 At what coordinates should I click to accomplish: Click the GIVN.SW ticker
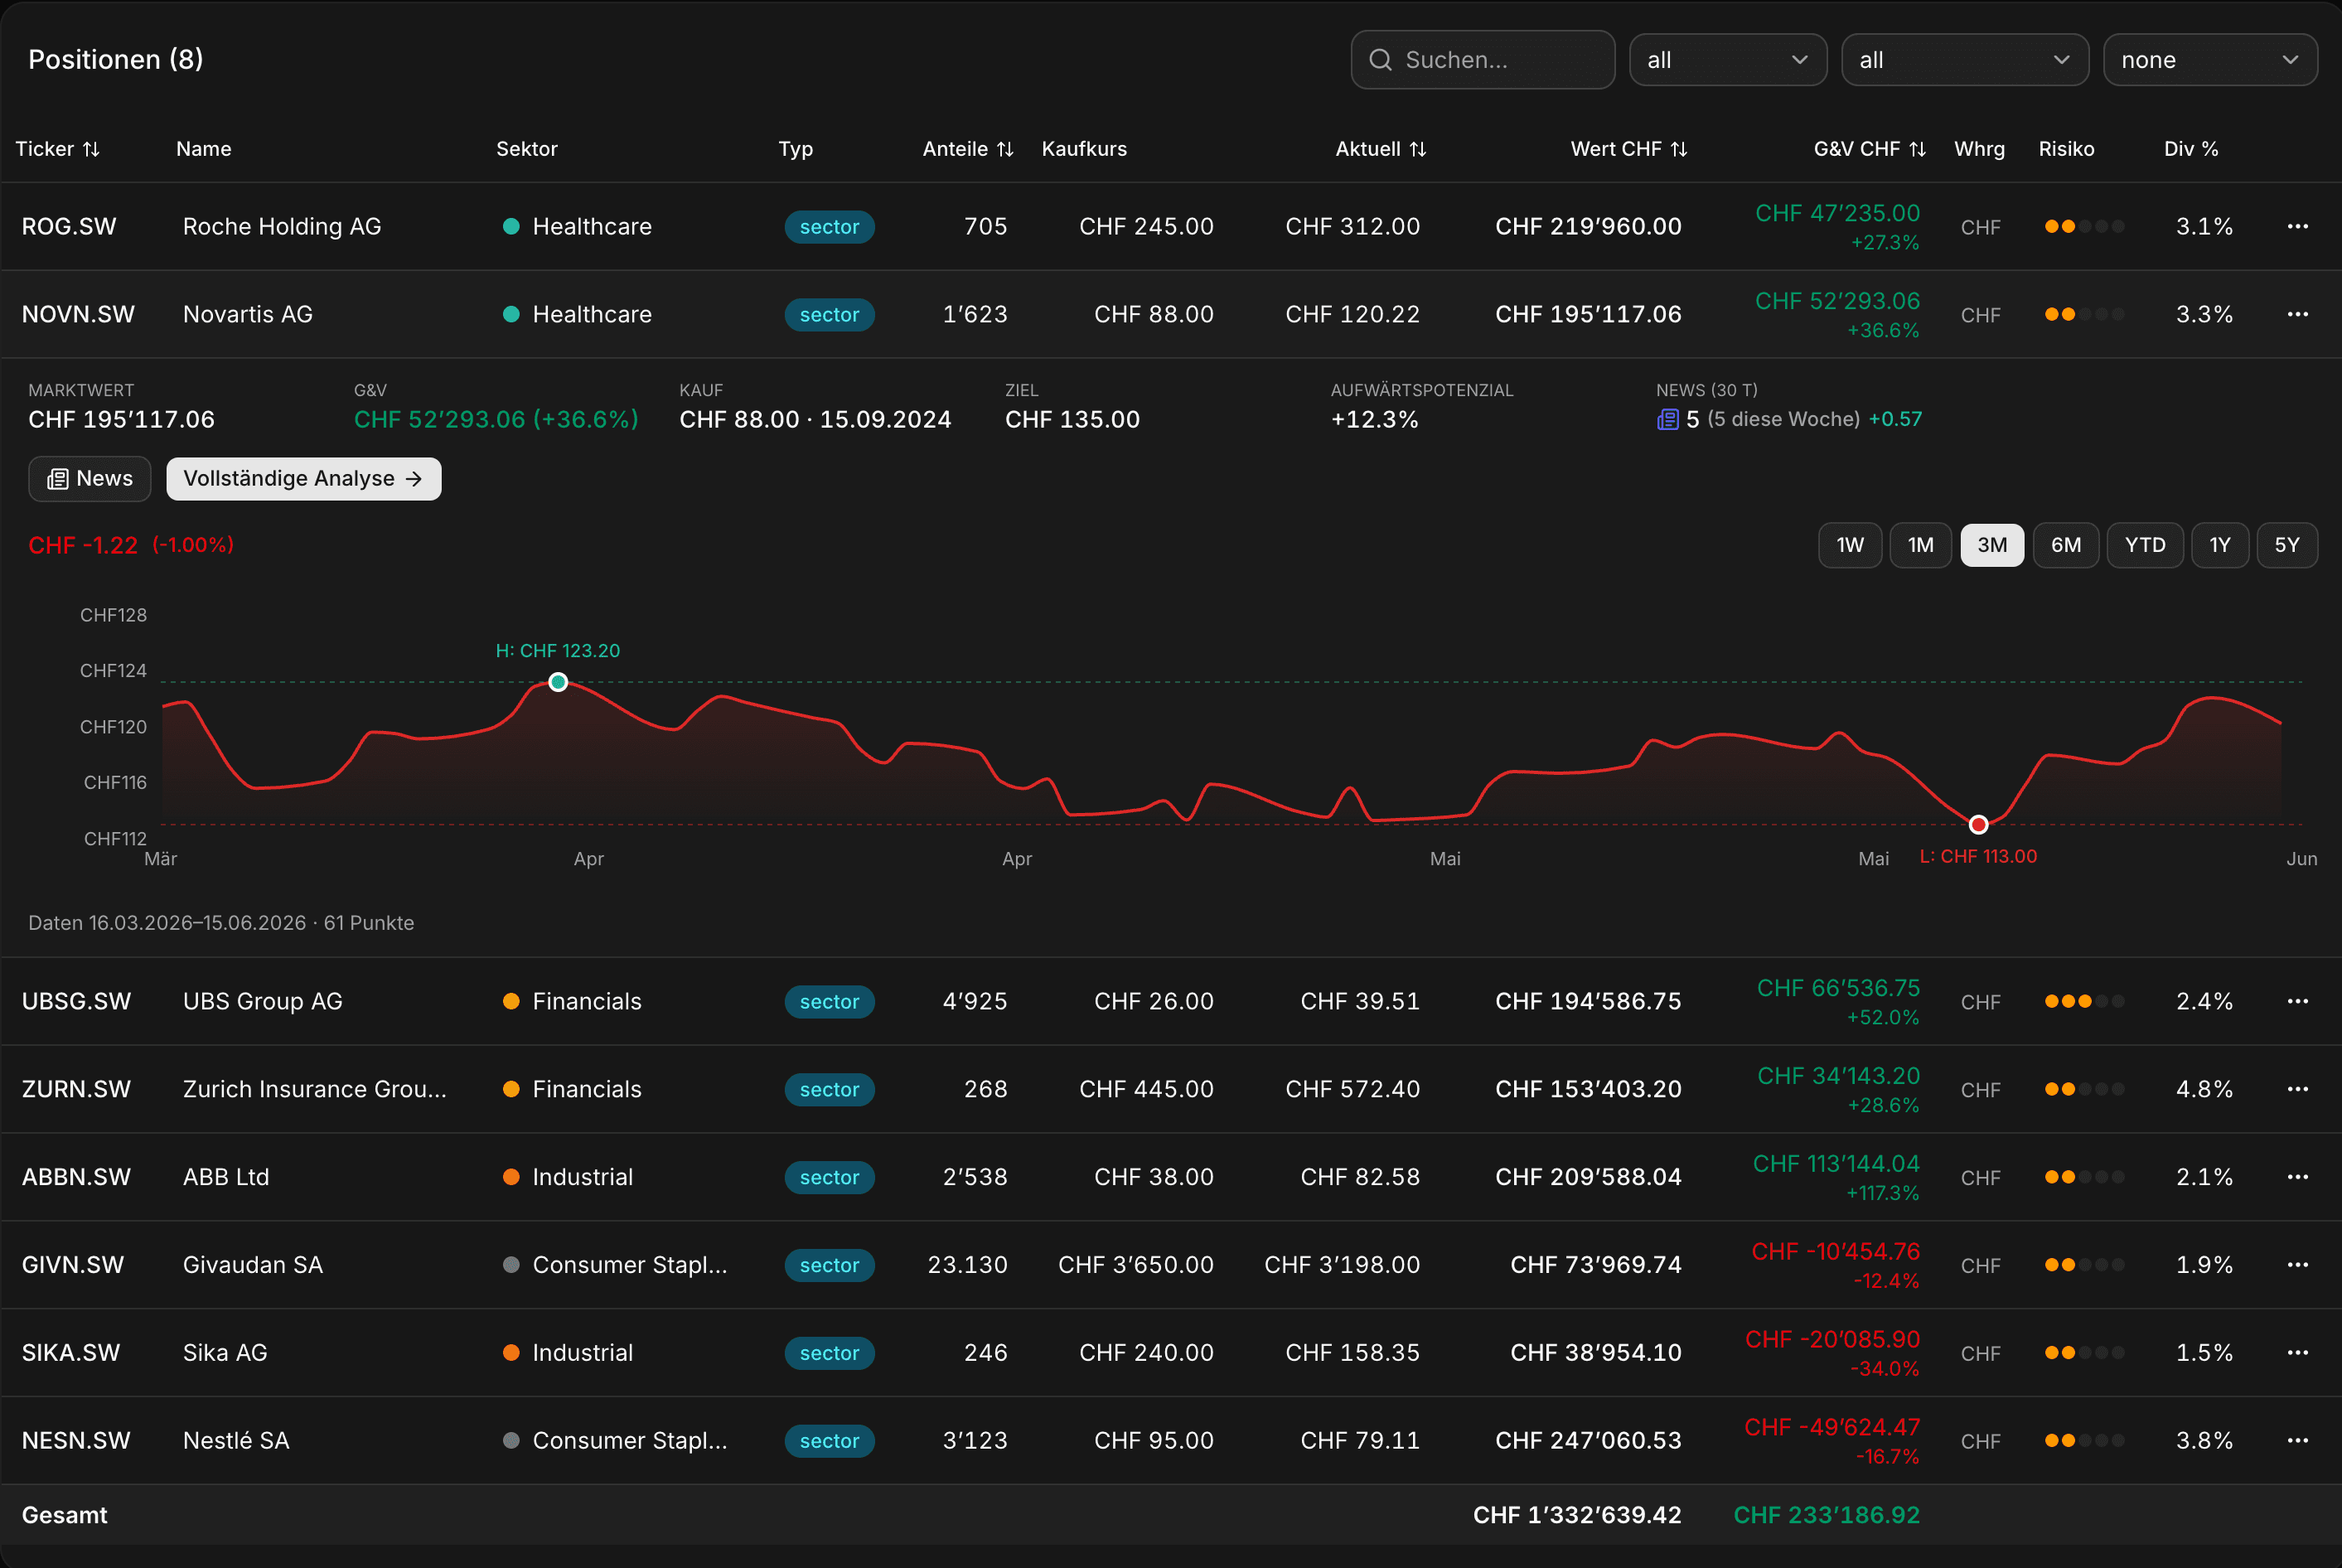(x=73, y=1265)
